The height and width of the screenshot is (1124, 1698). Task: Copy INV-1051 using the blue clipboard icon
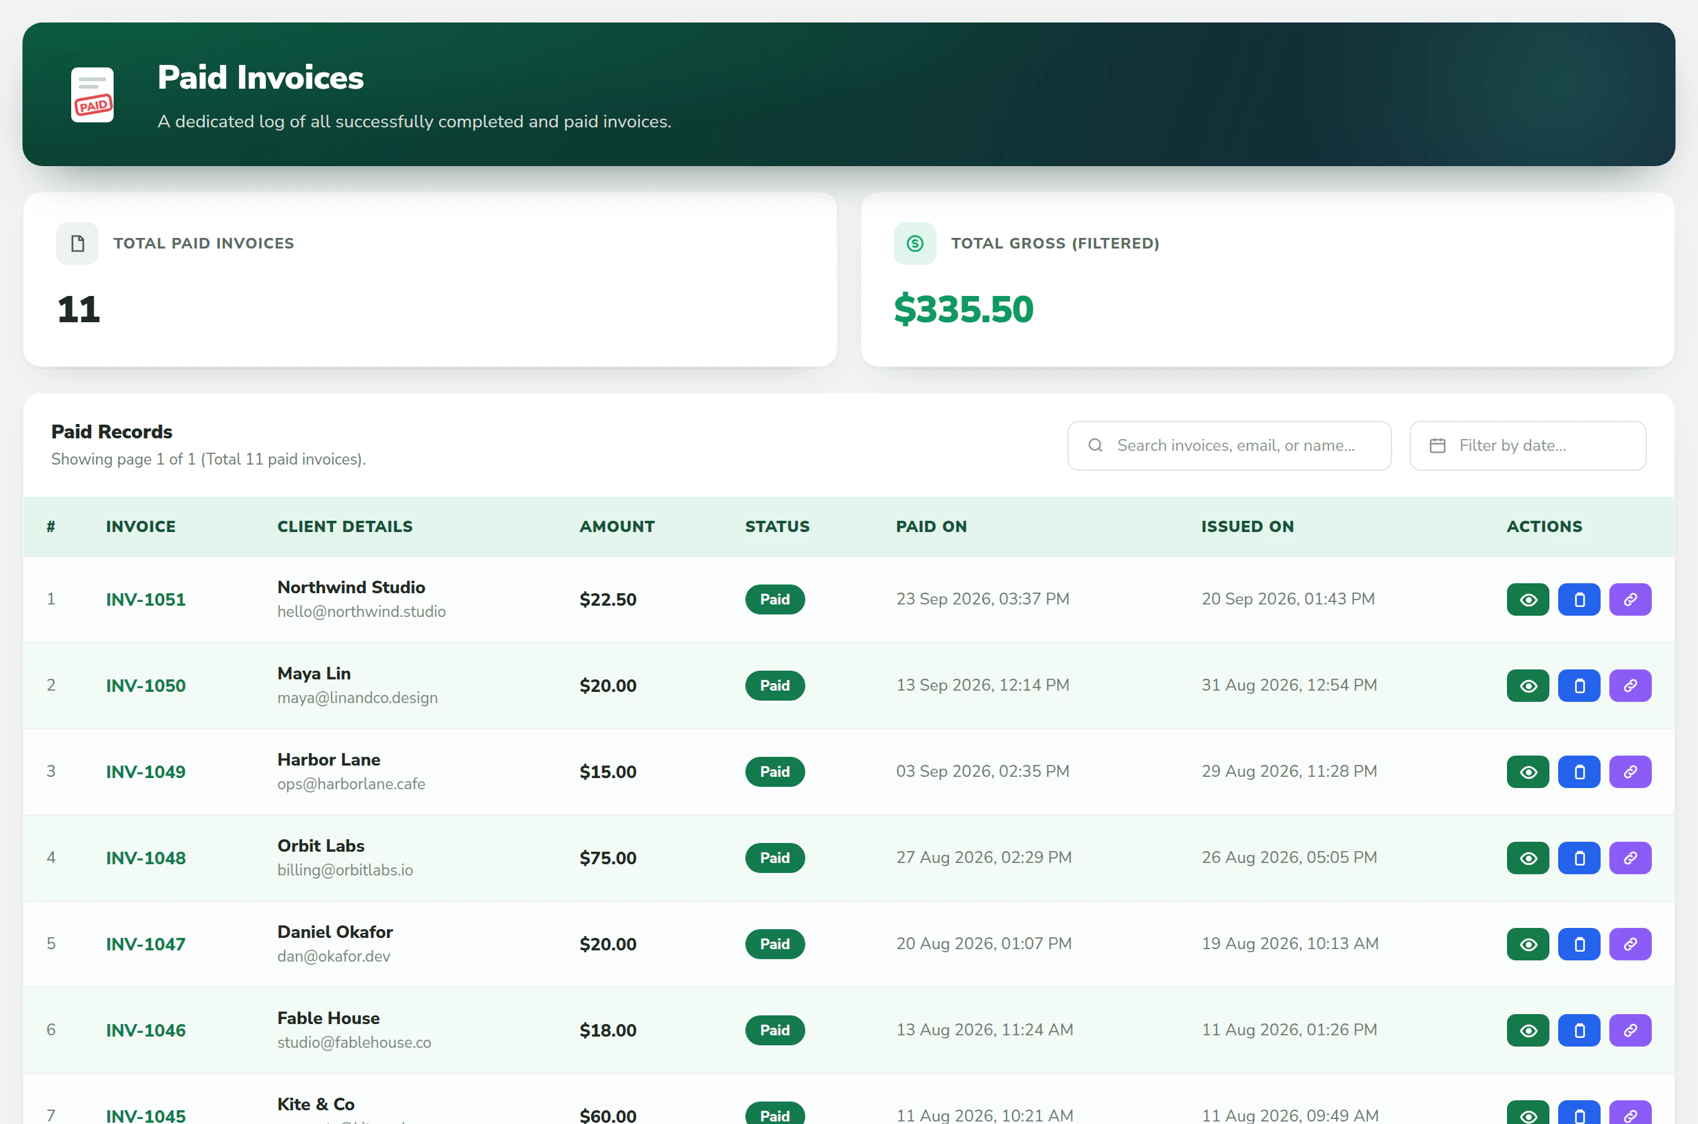[x=1579, y=599]
